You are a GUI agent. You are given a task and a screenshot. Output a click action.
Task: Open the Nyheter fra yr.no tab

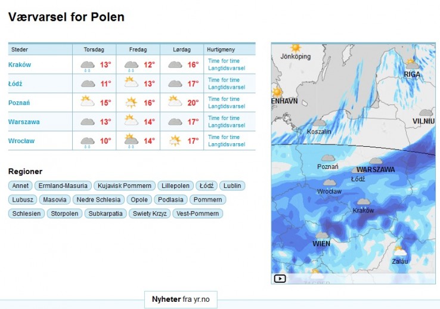pos(181,299)
